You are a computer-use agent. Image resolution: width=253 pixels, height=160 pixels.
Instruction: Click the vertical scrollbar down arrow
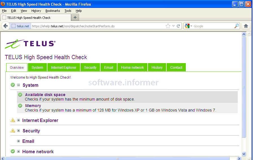pyautogui.click(x=244, y=154)
